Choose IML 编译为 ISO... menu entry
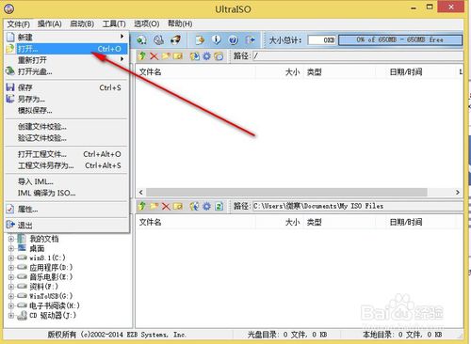The image size is (471, 344). (x=66, y=193)
